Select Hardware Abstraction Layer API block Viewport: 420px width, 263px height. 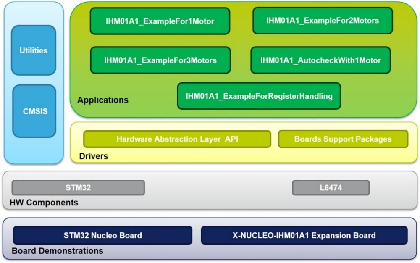coord(177,139)
